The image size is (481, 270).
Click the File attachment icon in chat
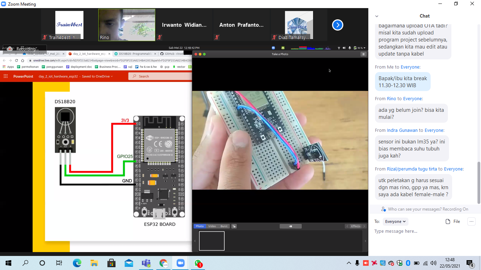[453, 221]
